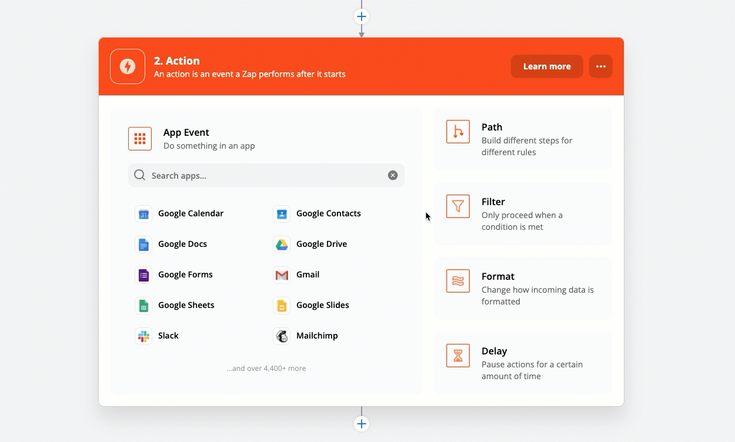The image size is (735, 442).
Task: Click the Path branching icon
Action: pos(458,132)
